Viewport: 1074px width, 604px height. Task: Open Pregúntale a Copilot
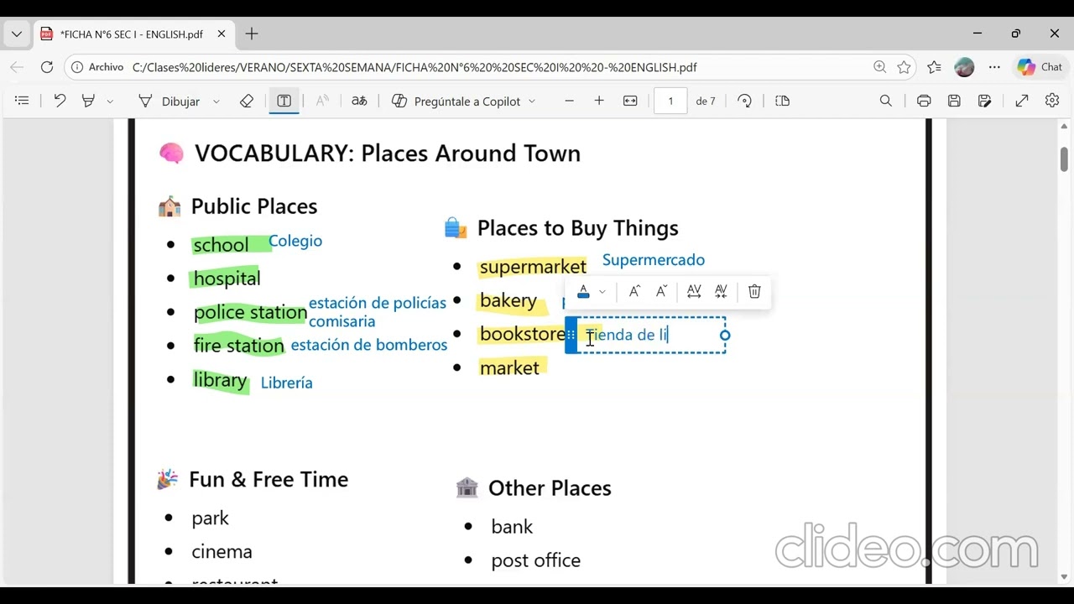point(456,101)
